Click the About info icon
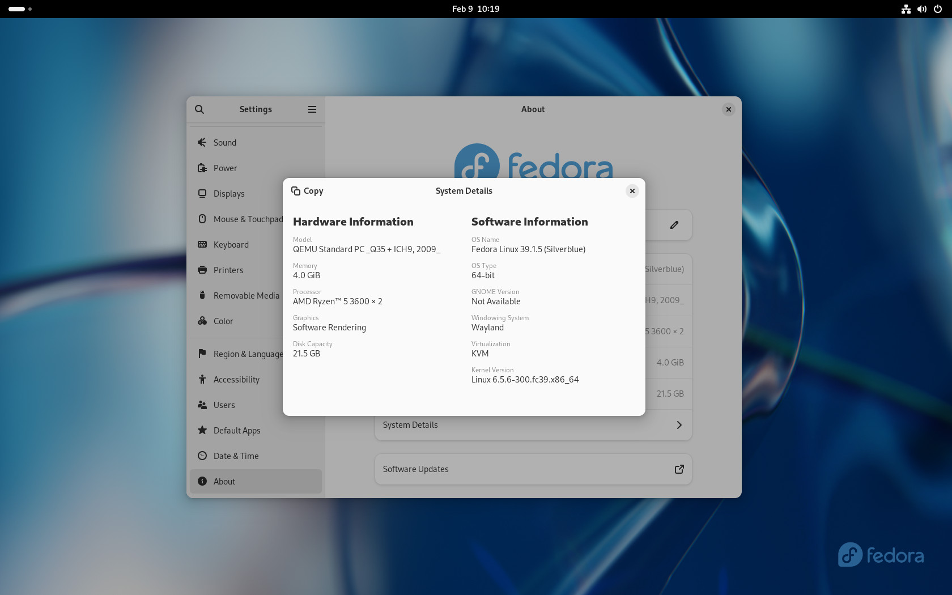This screenshot has width=952, height=595. [202, 481]
